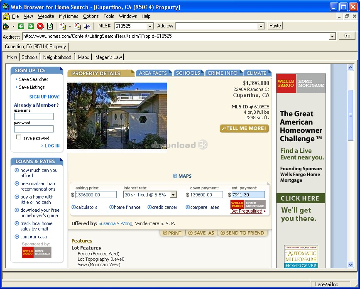
Task: Enable the save password checkbox
Action: [18, 137]
